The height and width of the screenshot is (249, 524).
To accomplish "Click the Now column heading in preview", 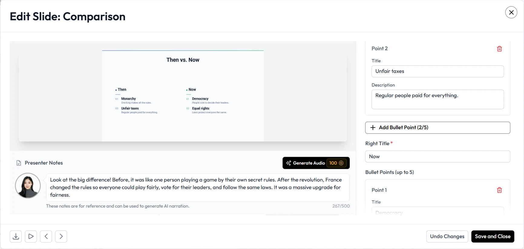I will coord(192,90).
